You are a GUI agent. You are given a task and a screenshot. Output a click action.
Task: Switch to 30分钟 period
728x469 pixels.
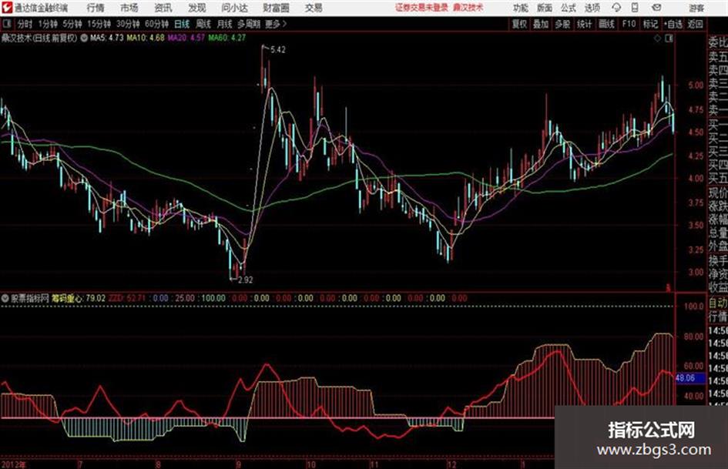(128, 24)
